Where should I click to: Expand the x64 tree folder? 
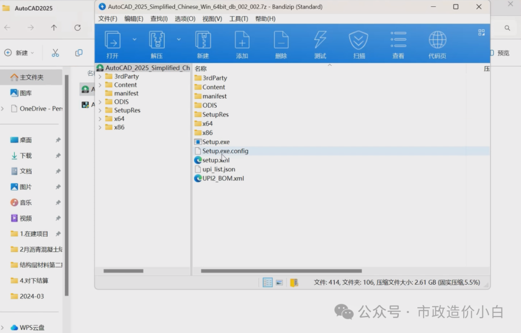click(x=100, y=119)
